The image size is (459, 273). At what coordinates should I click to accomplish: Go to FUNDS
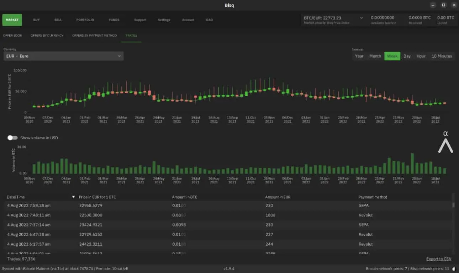click(x=114, y=20)
